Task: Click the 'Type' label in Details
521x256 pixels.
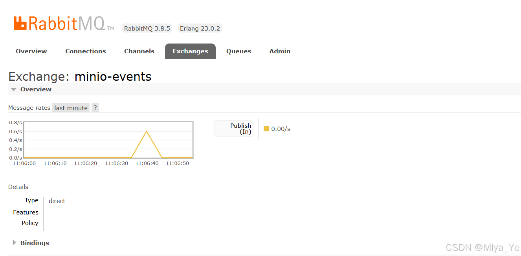Action: (31, 200)
